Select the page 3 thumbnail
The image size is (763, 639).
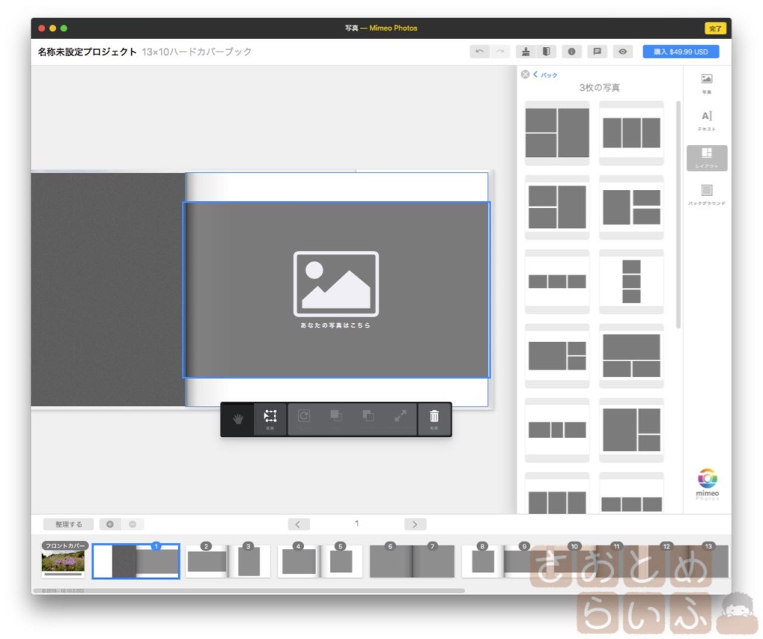coord(249,562)
